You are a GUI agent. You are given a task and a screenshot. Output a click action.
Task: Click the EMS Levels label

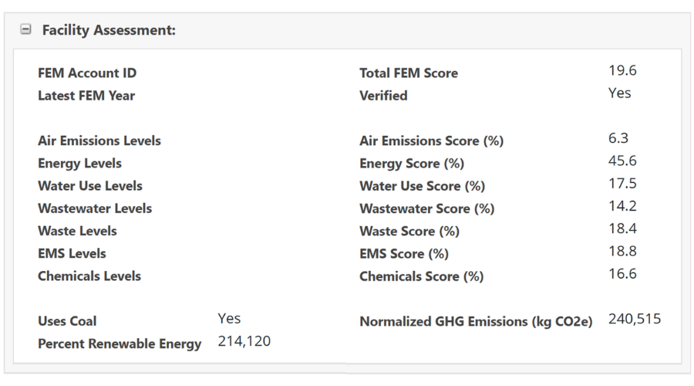pyautogui.click(x=72, y=253)
